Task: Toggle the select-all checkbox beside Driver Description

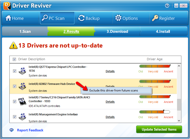Action: [x=14, y=59]
